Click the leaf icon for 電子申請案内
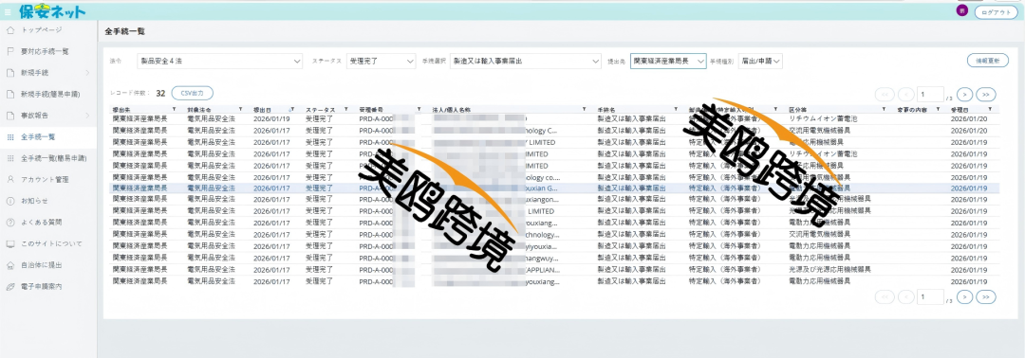This screenshot has height=358, width=1025. (x=9, y=287)
